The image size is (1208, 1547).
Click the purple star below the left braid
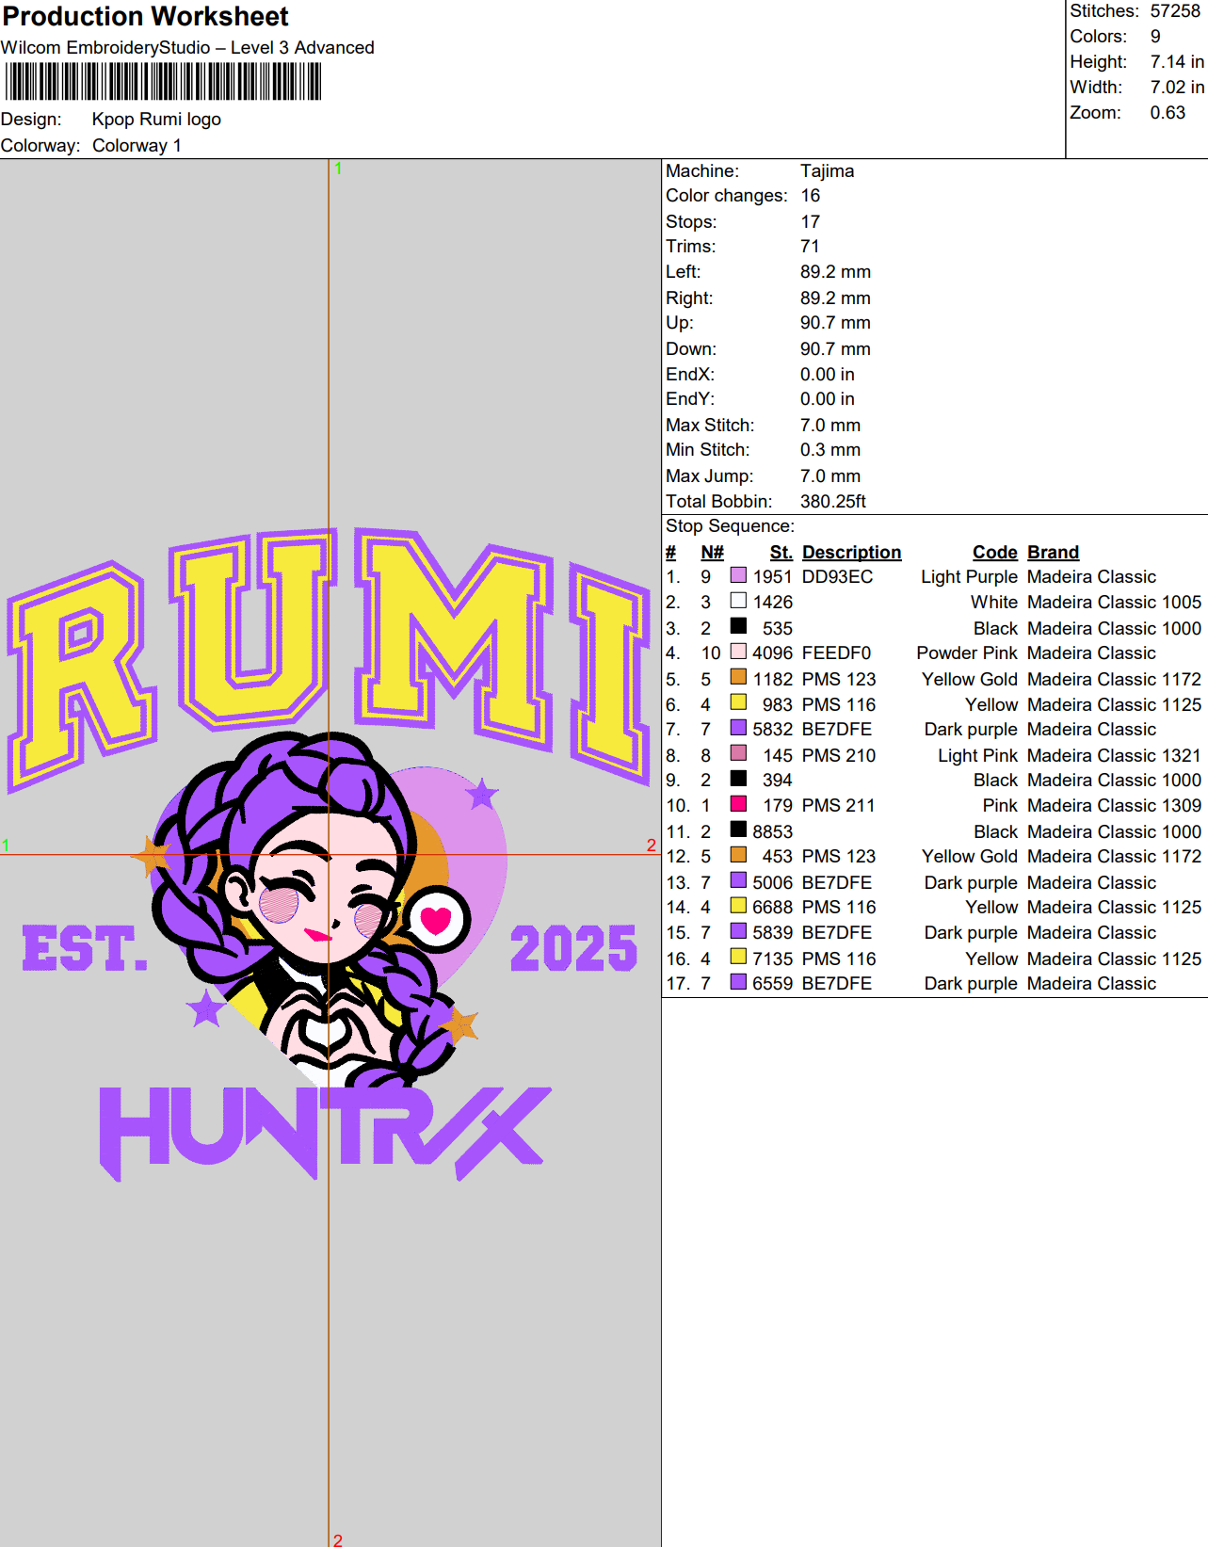click(x=206, y=1009)
